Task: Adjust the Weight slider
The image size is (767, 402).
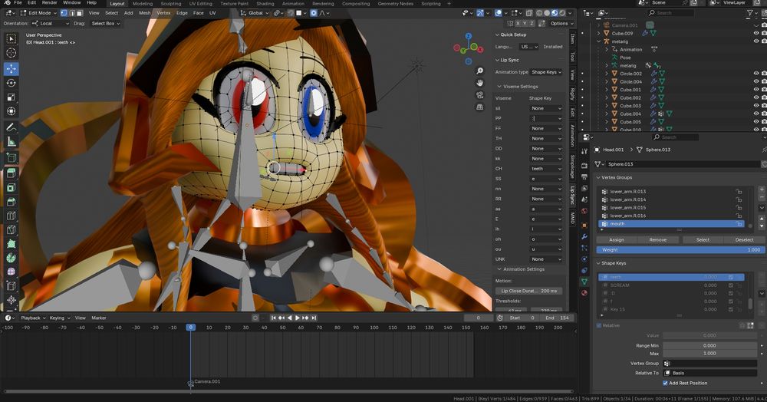Action: tap(680, 249)
